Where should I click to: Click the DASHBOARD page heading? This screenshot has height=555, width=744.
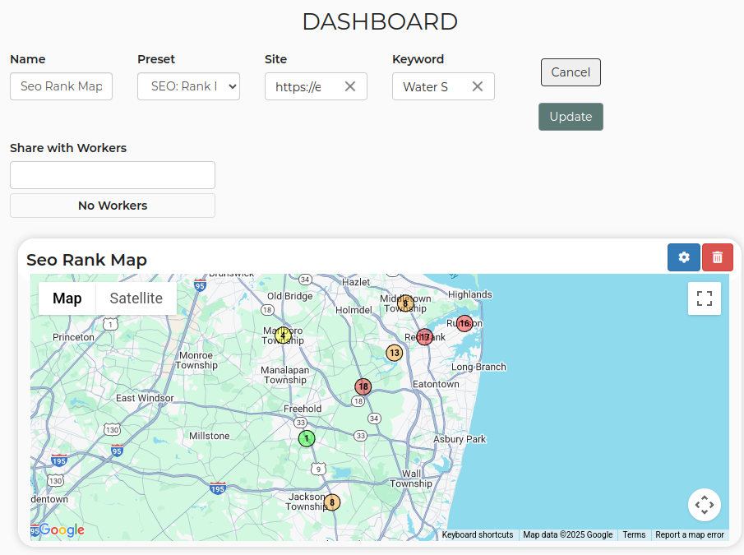pos(380,22)
